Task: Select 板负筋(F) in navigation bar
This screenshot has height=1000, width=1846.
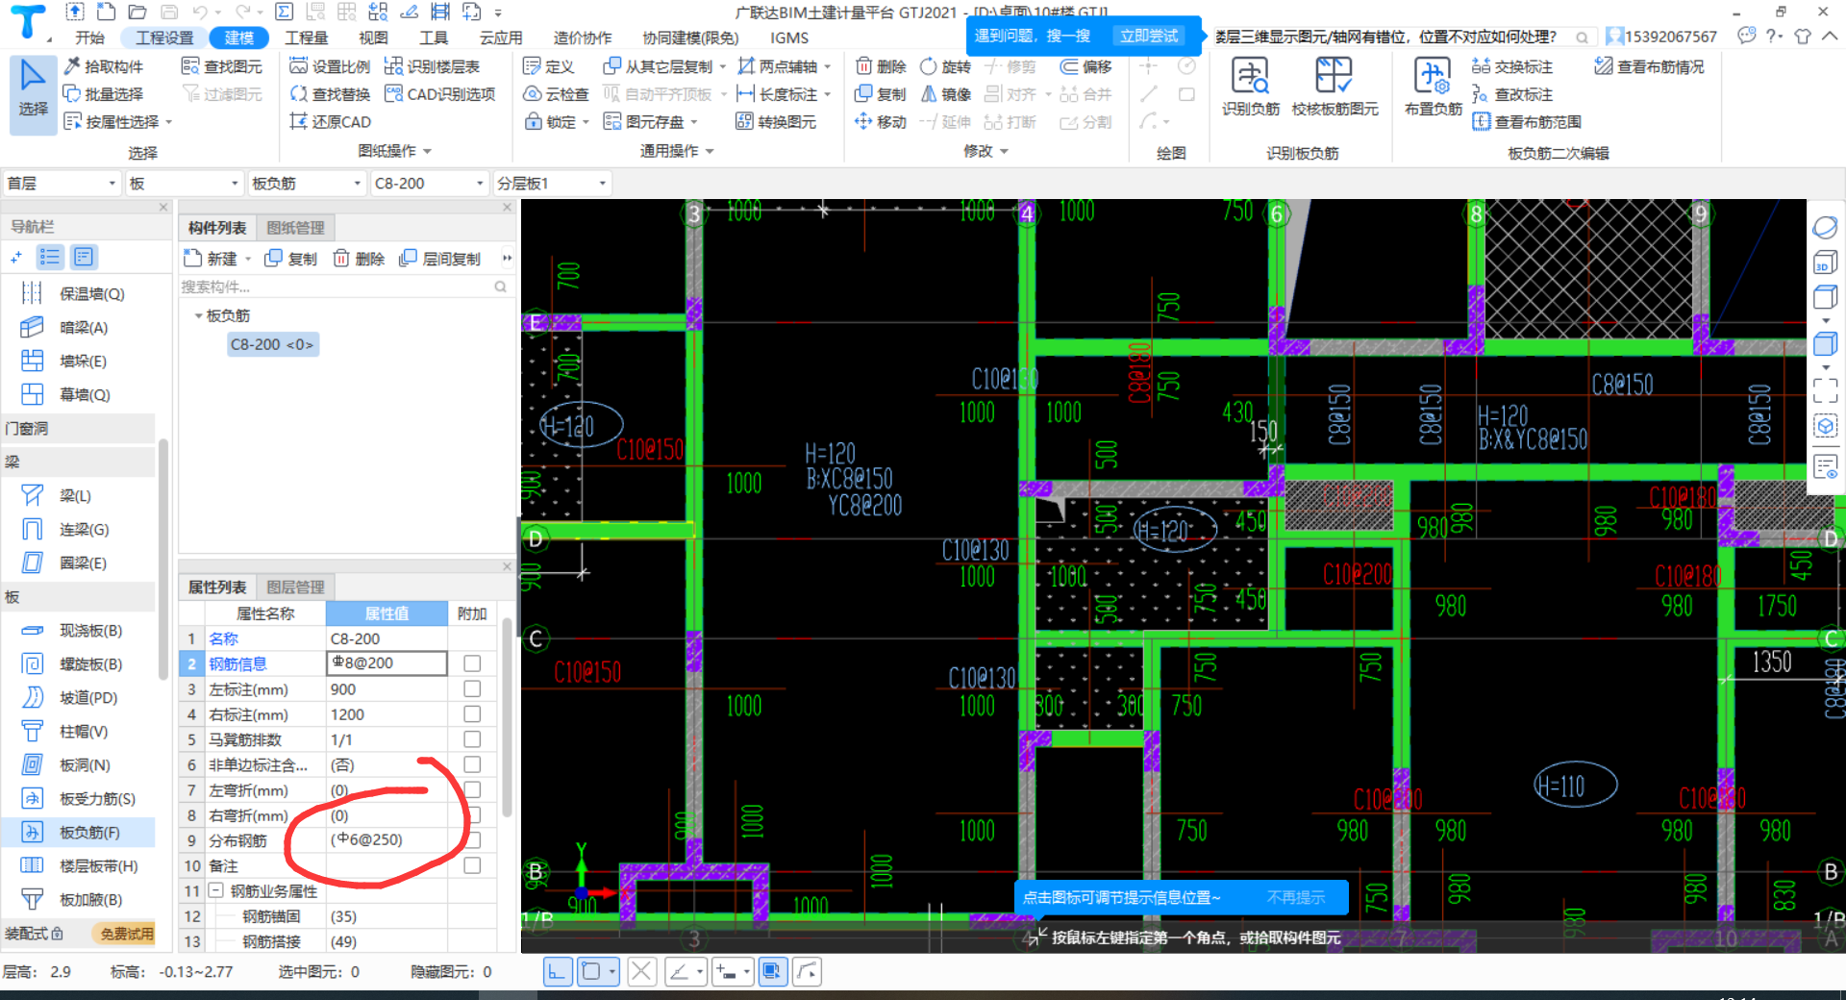Action: [x=77, y=832]
